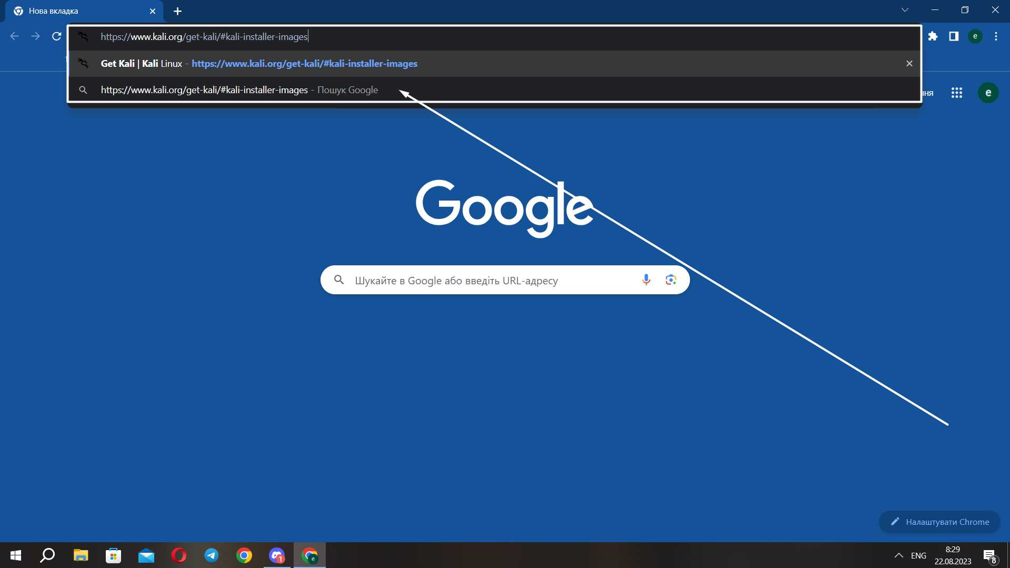Open the Mail app from taskbar
Screen dimensions: 1010x568
146,555
